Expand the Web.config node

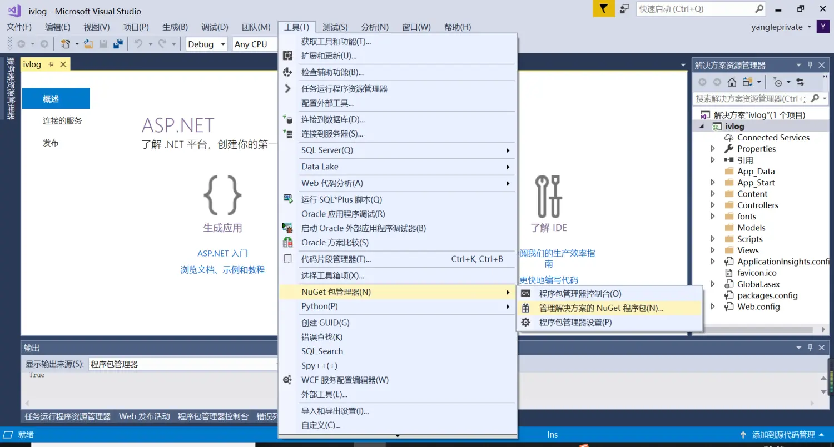(x=713, y=307)
